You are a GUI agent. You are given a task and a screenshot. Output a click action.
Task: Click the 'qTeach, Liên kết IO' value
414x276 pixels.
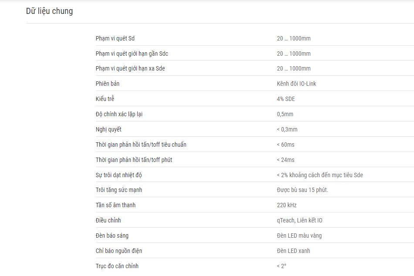(x=299, y=221)
